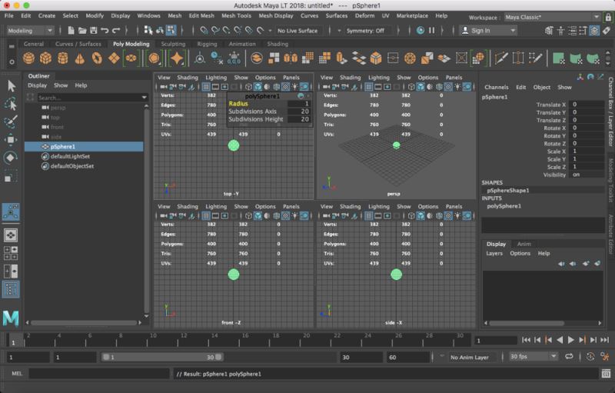Switch to four view layout
Screen dimensions: 615x393
(11, 253)
